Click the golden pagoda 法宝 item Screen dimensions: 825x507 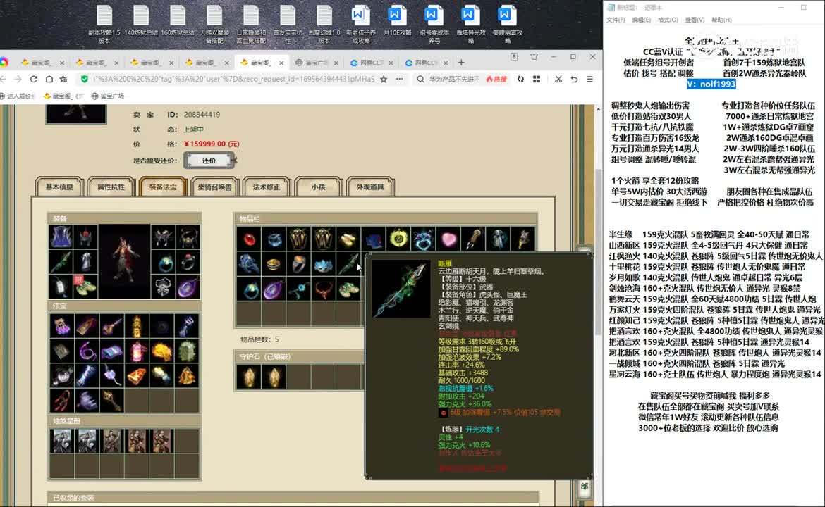click(137, 326)
